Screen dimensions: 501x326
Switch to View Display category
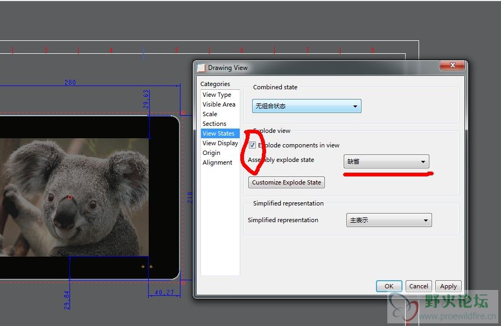(220, 143)
